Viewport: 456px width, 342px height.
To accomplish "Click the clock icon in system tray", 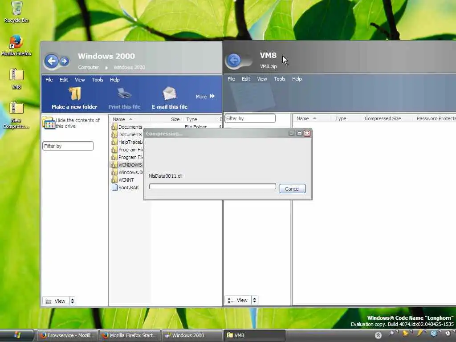I will tap(448, 333).
